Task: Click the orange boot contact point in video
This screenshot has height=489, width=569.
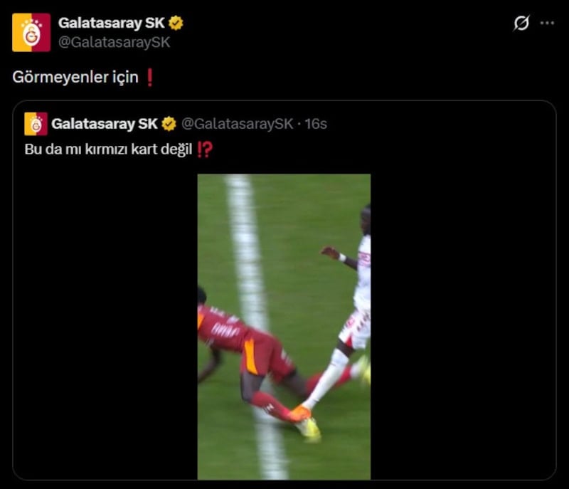Action: pyautogui.click(x=300, y=413)
